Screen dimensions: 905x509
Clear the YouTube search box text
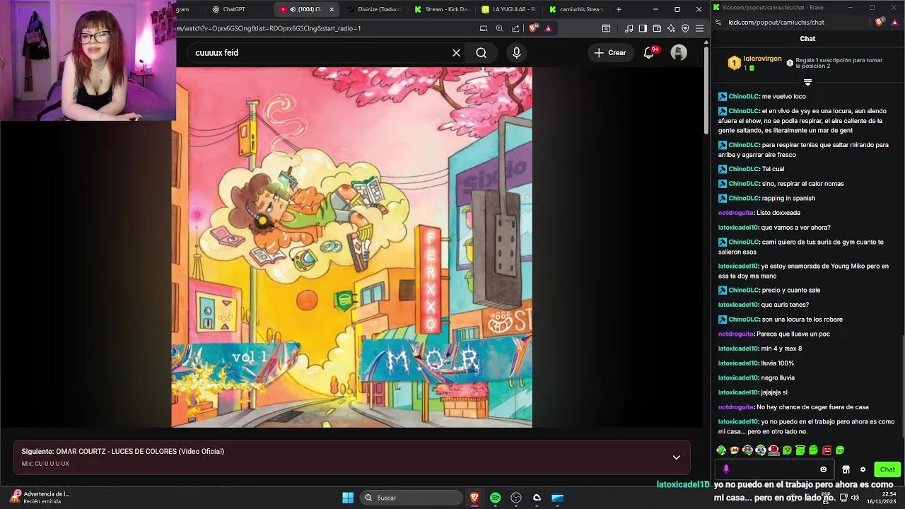(456, 53)
